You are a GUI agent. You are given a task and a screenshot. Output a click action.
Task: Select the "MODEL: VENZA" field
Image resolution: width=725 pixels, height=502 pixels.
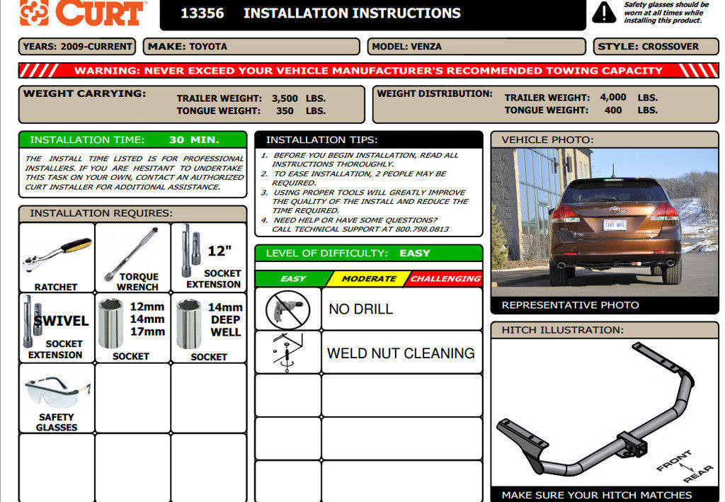(x=476, y=47)
